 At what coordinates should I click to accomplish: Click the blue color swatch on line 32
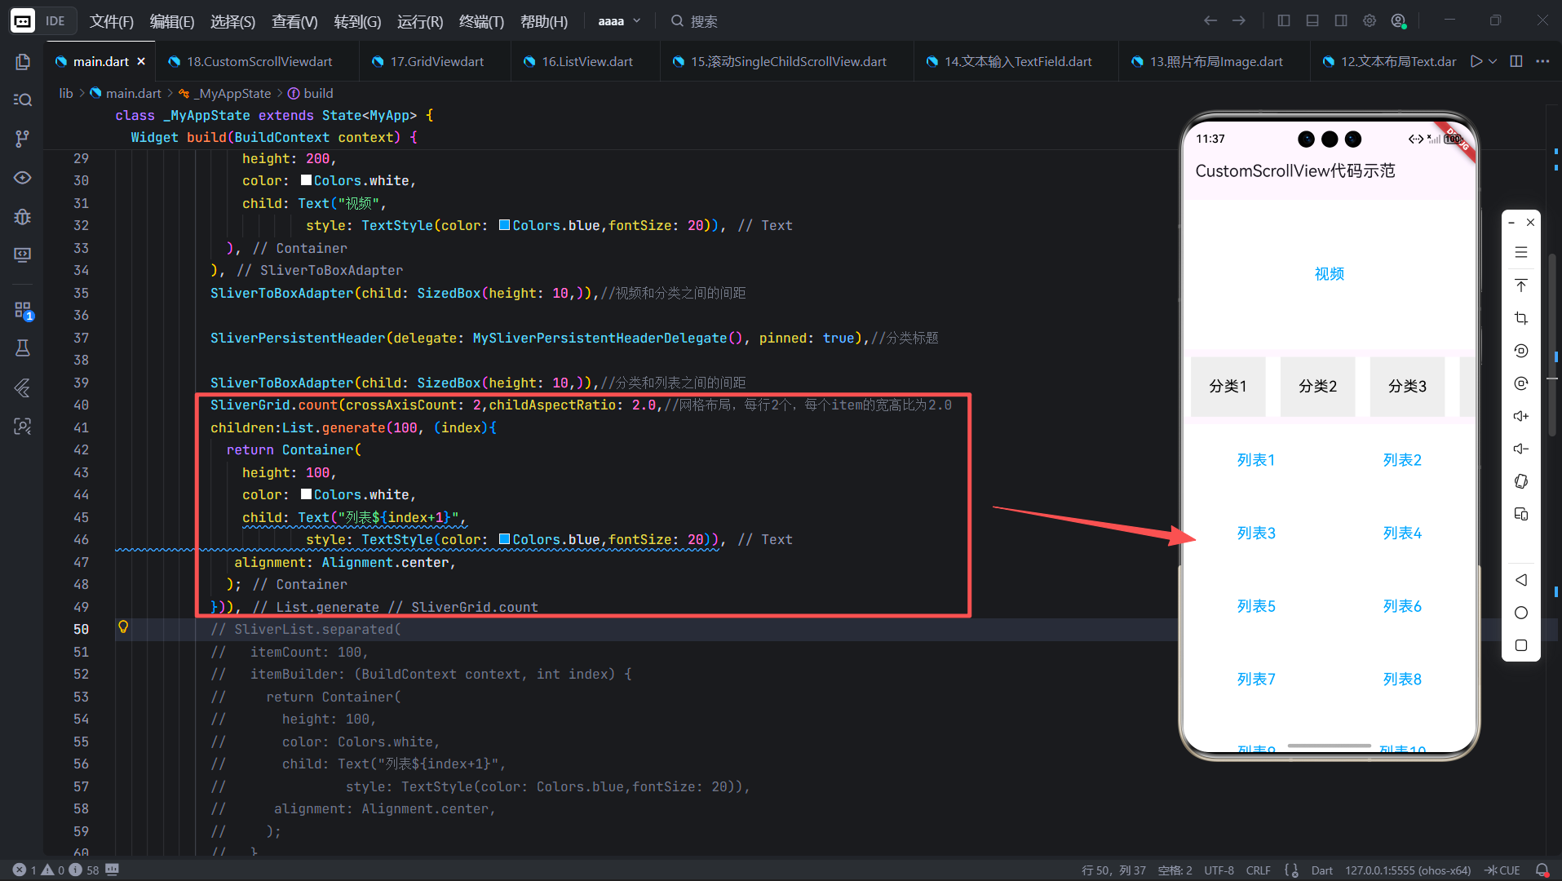(505, 225)
